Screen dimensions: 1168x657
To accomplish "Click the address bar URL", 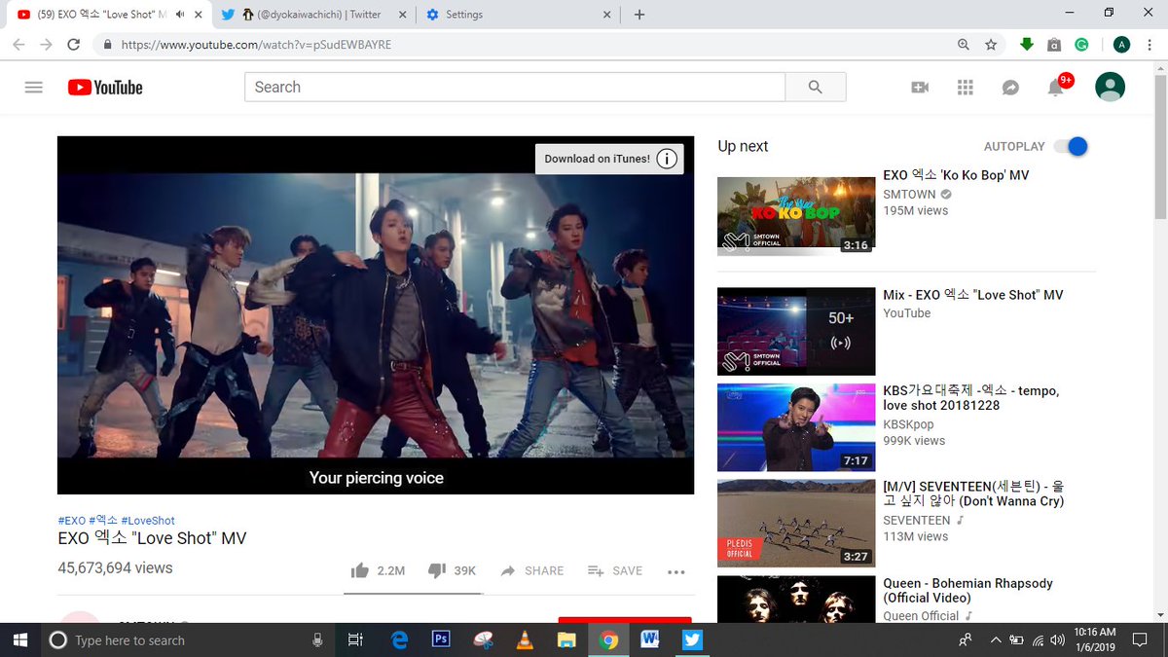I will tap(256, 45).
